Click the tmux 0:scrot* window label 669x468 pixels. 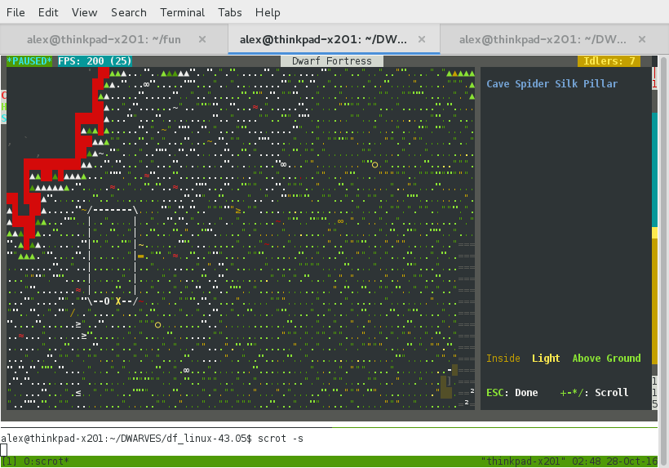pos(46,461)
